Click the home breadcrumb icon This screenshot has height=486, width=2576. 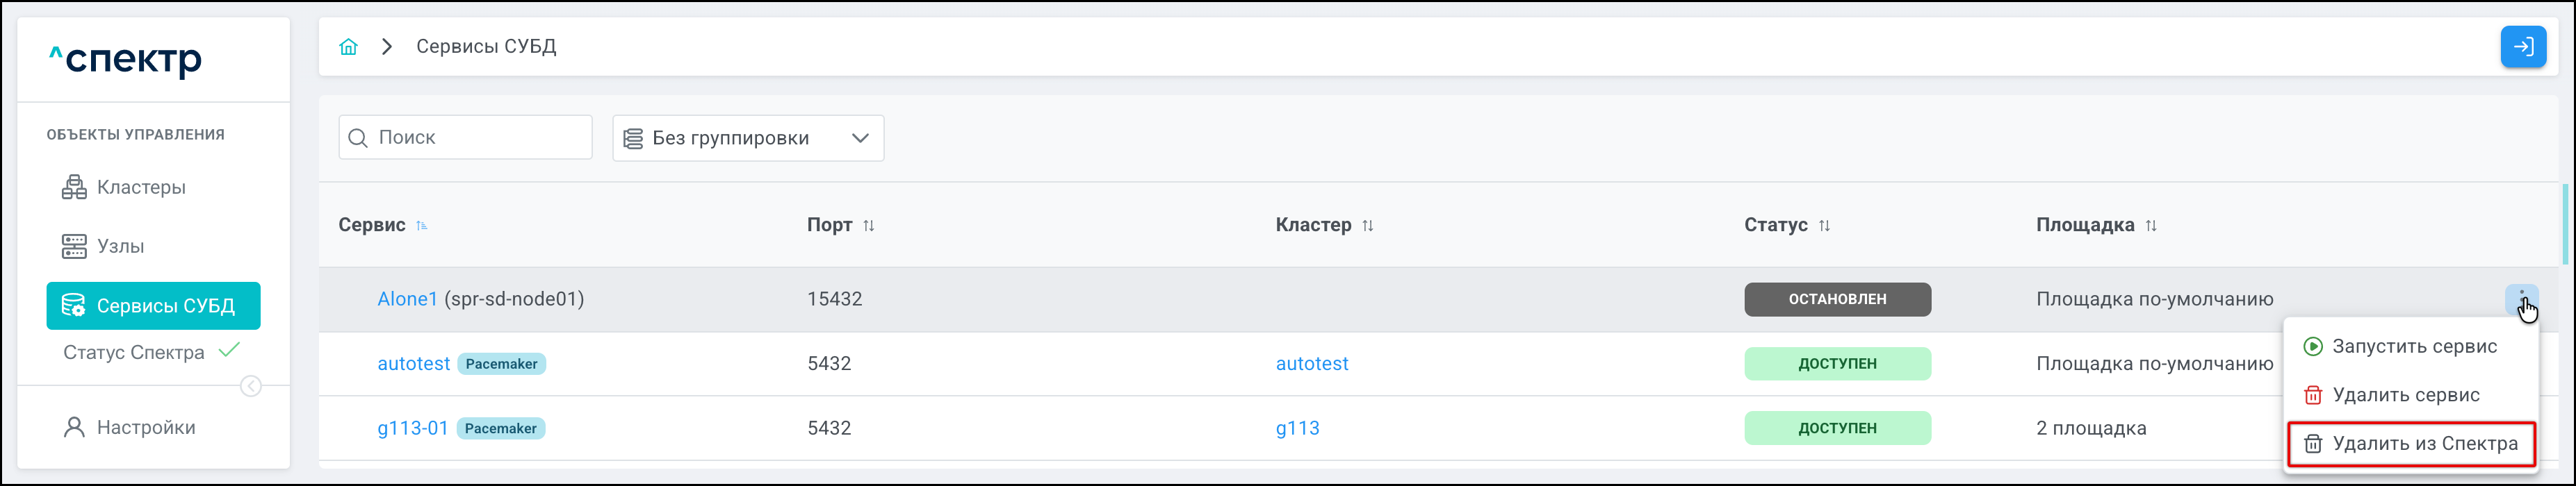[x=348, y=47]
